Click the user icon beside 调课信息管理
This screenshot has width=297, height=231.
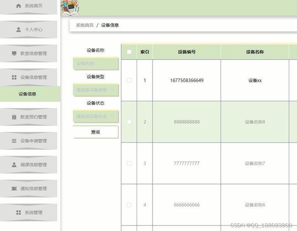(14, 165)
